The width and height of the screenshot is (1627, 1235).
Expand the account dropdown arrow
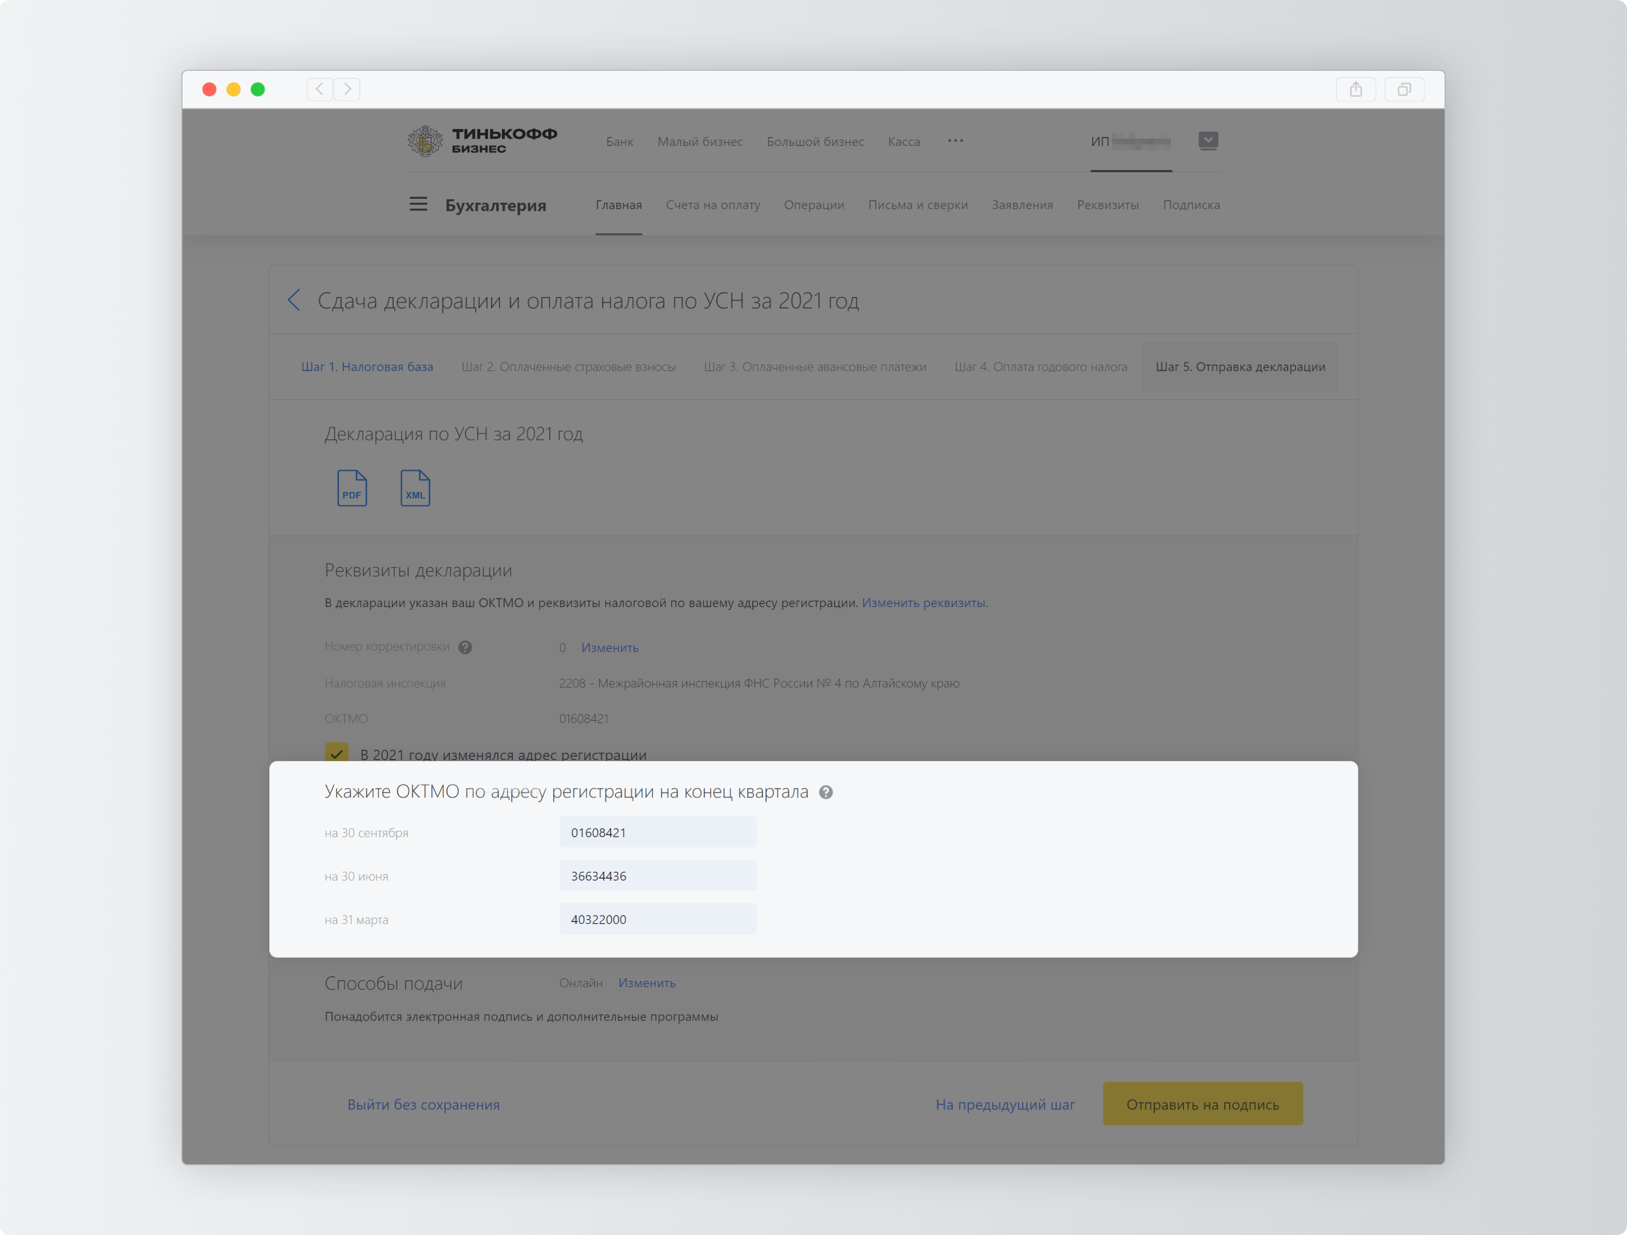tap(1208, 140)
